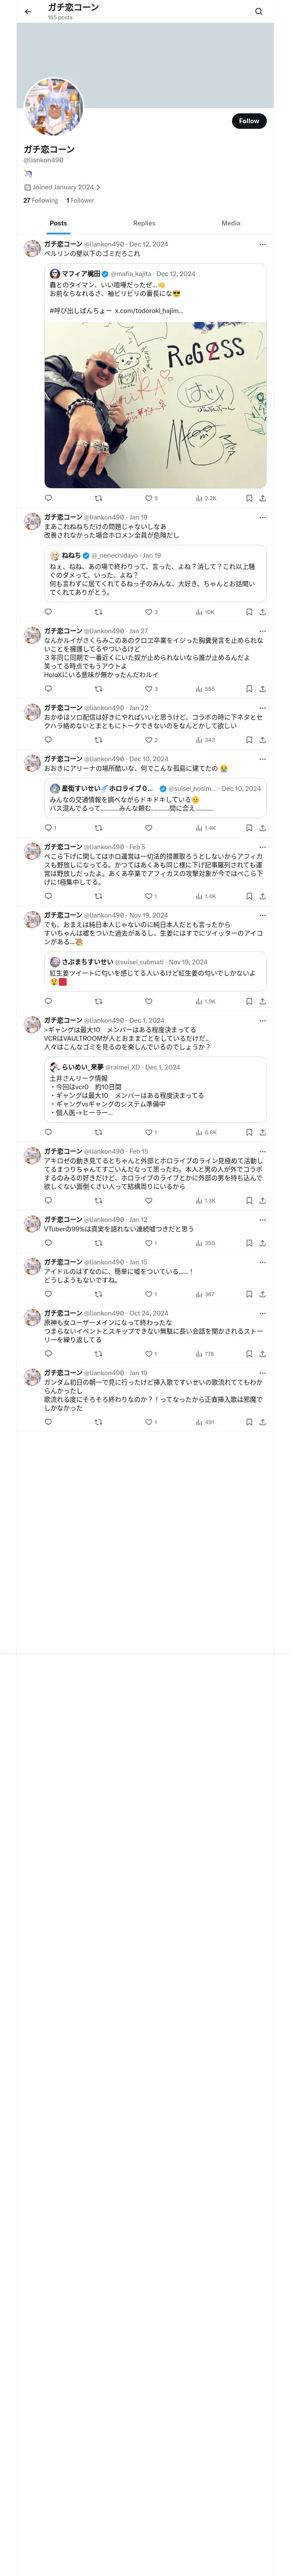Reply to the Dec 12, 2024 post

point(48,498)
